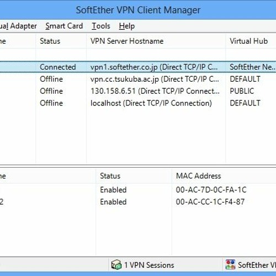Sort adapters by MAC Address column header

[x=224, y=176]
